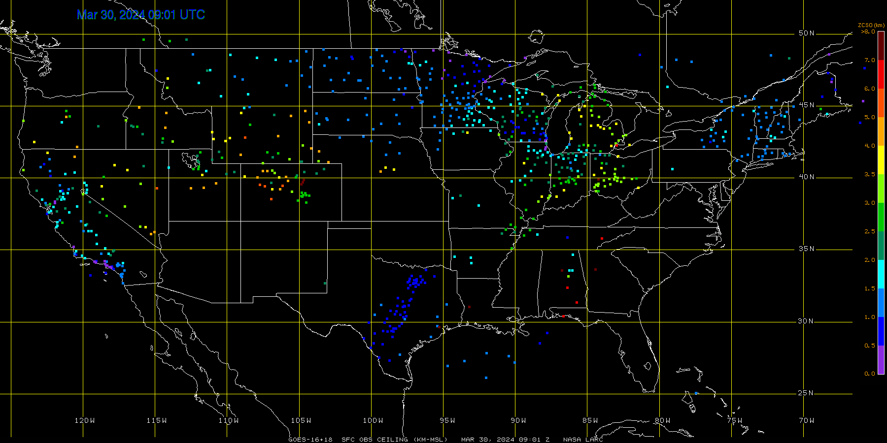Click the 3.5 color bar label
Screen dimensions: 887x443
(870, 174)
